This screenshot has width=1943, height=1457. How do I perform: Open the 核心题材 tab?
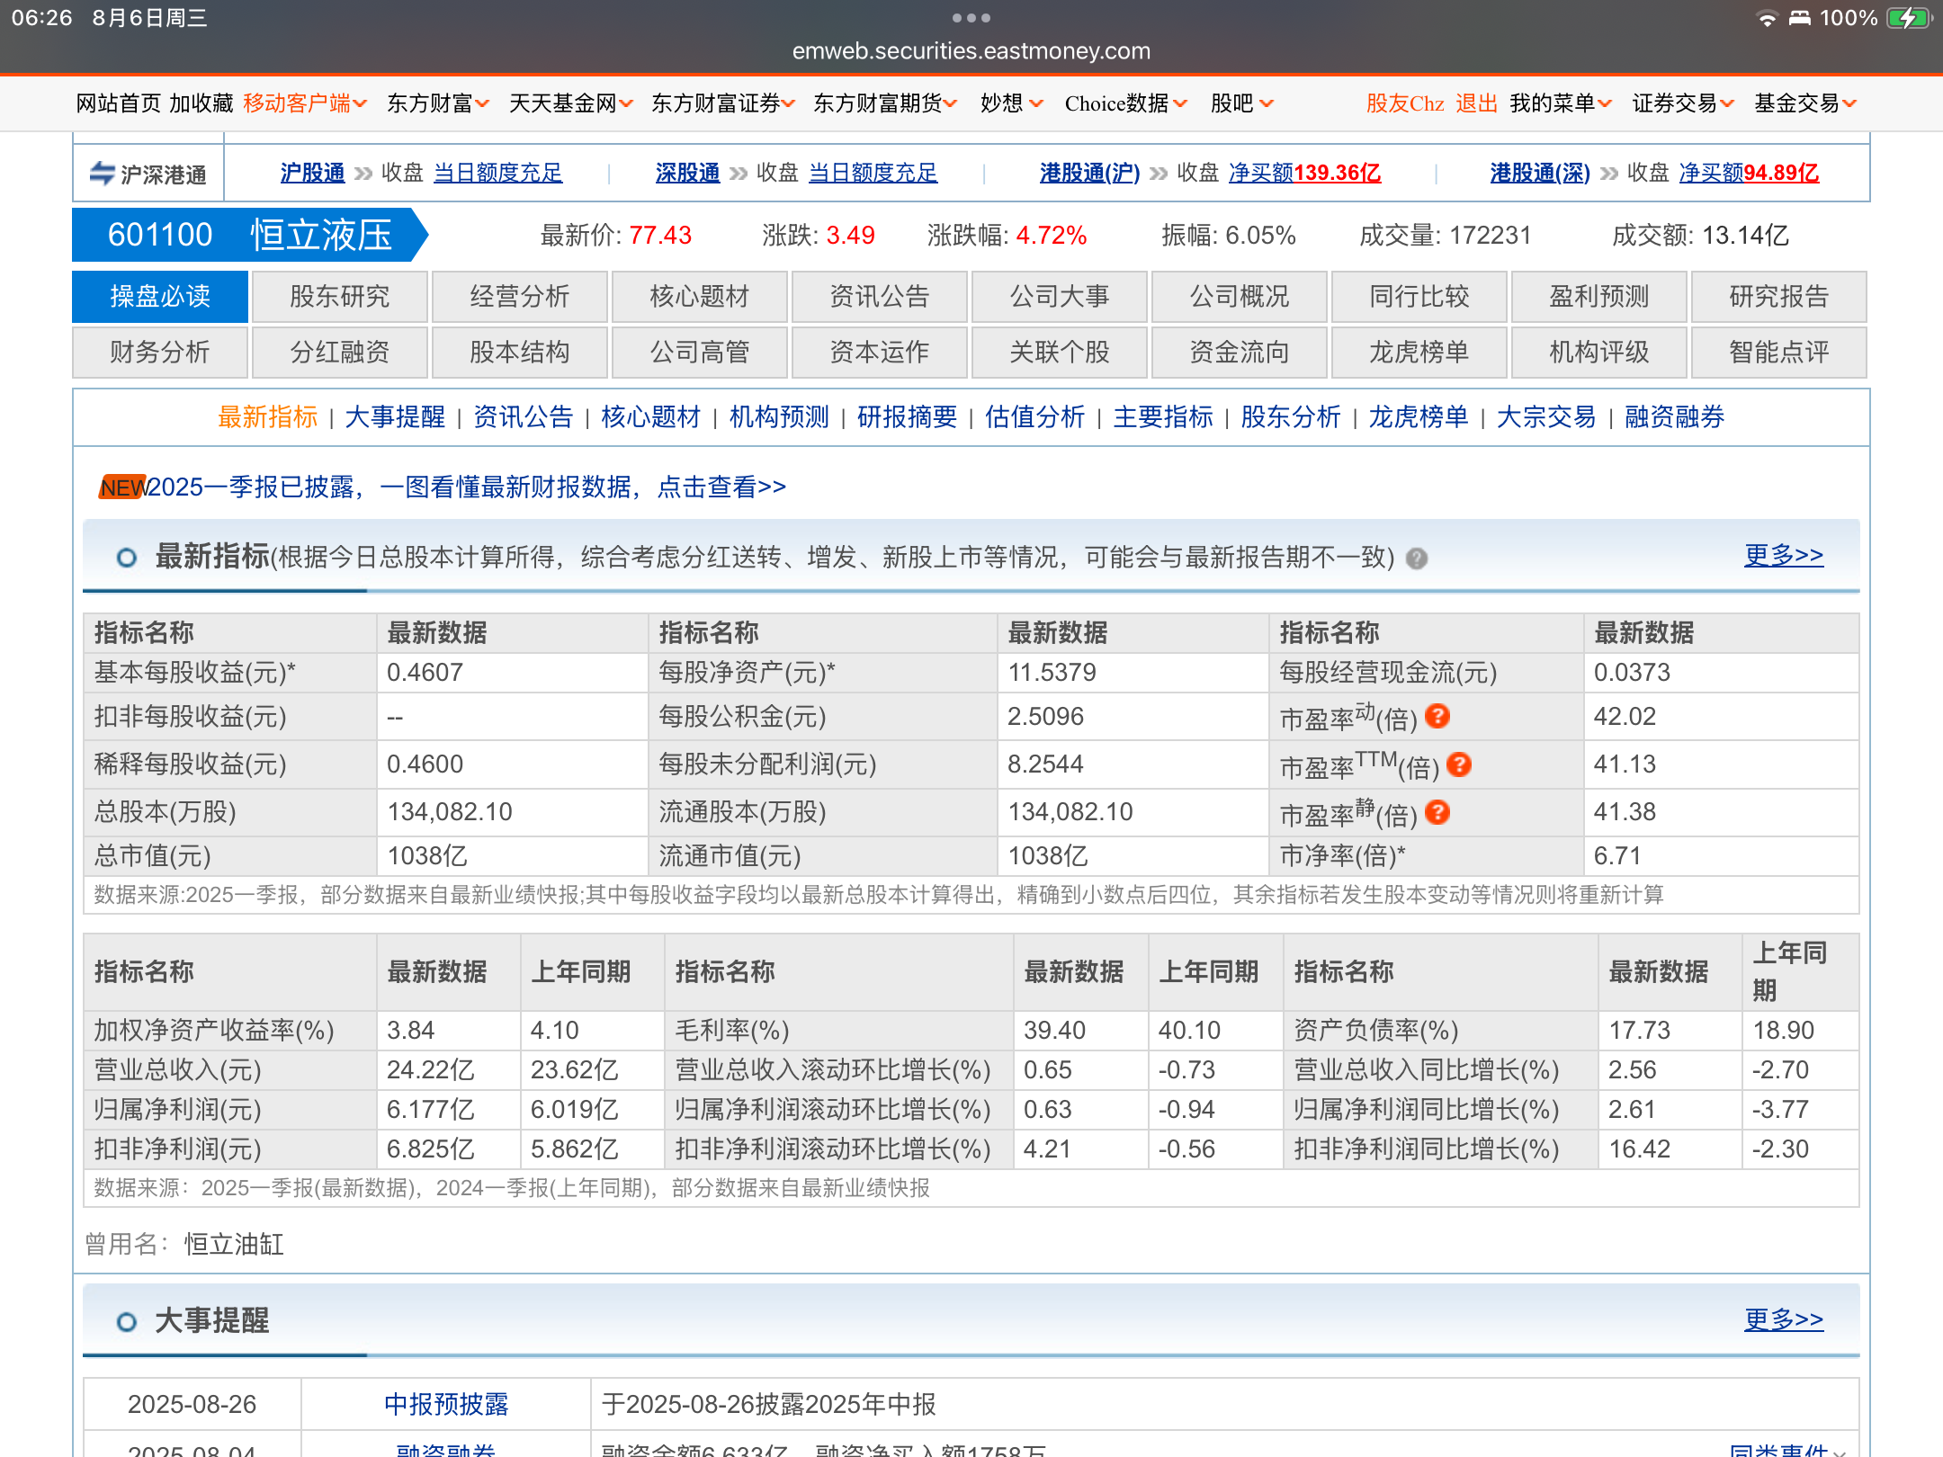(x=700, y=296)
